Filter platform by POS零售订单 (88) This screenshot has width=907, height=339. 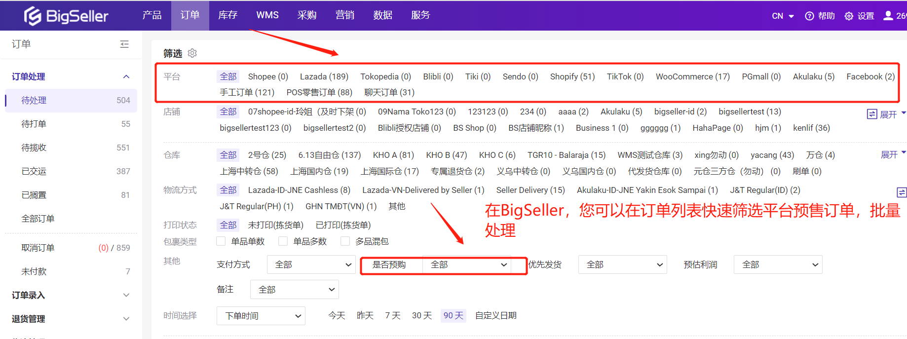coord(319,92)
